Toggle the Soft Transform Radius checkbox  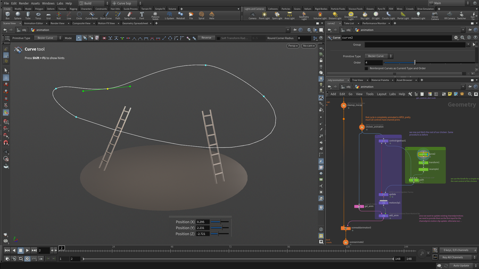tap(218, 38)
